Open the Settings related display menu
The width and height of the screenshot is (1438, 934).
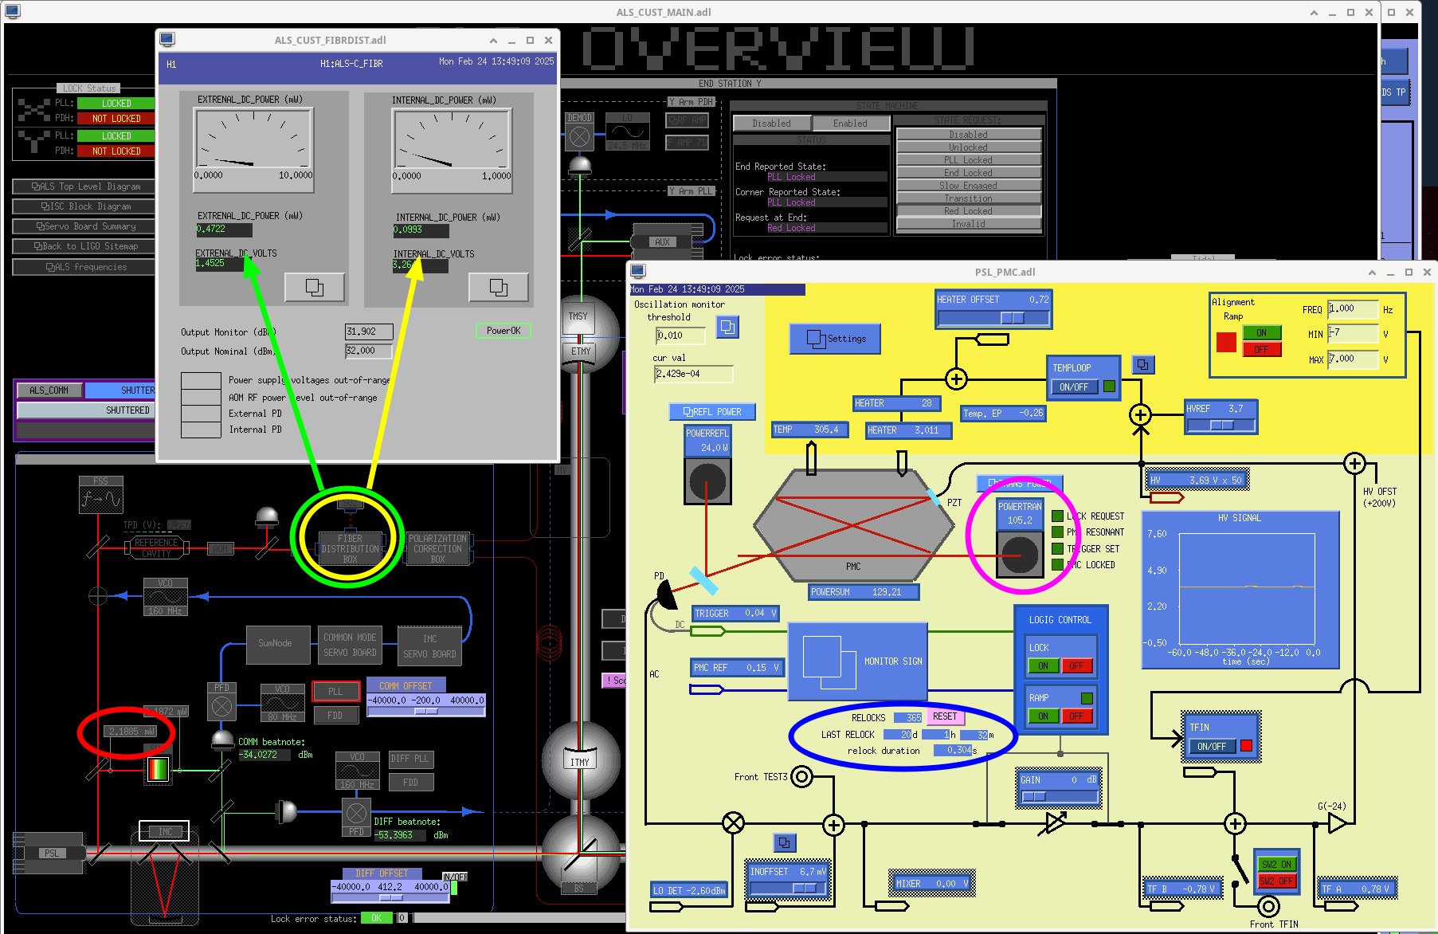point(835,339)
